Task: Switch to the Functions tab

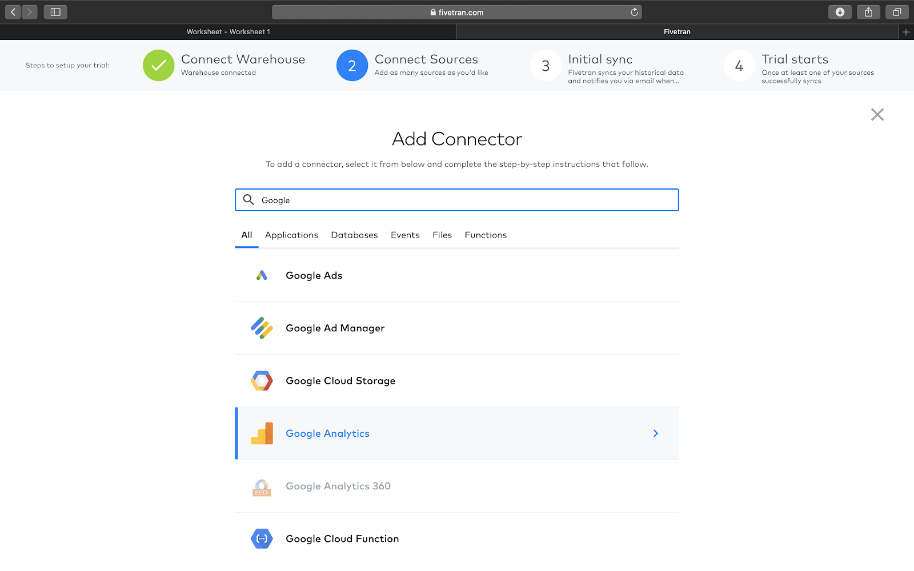Action: pyautogui.click(x=486, y=235)
